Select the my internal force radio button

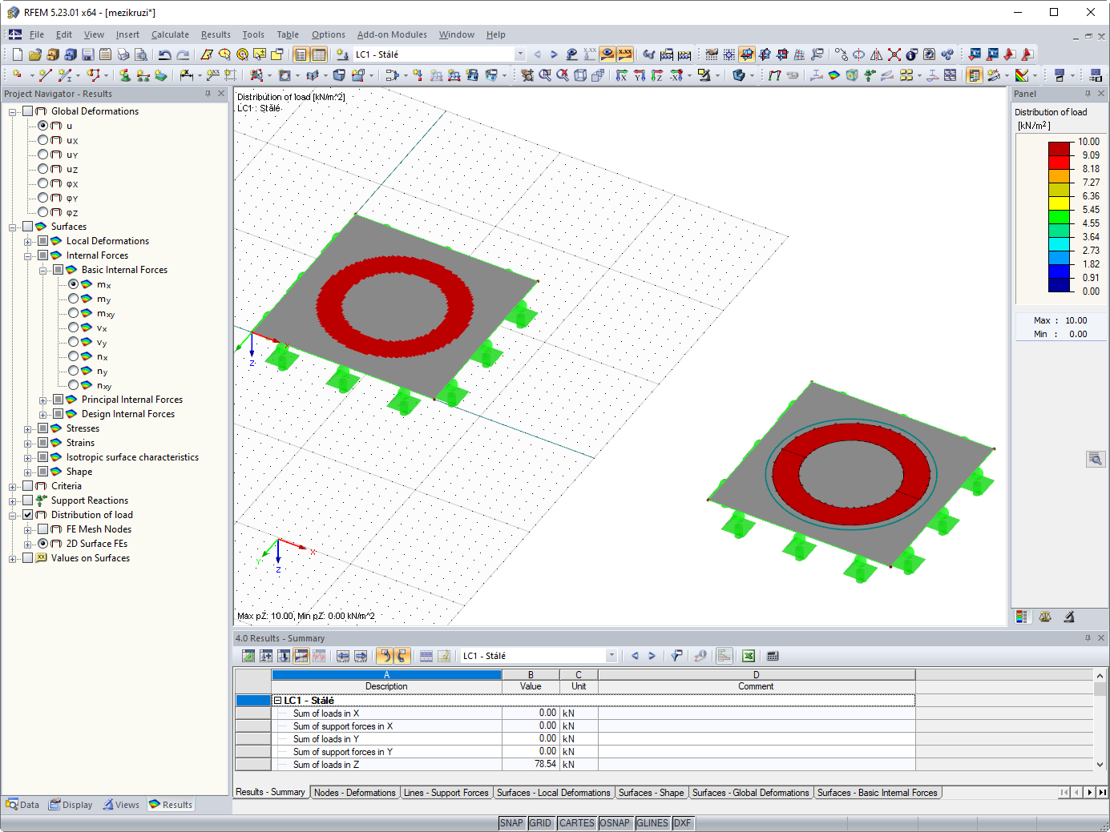74,299
